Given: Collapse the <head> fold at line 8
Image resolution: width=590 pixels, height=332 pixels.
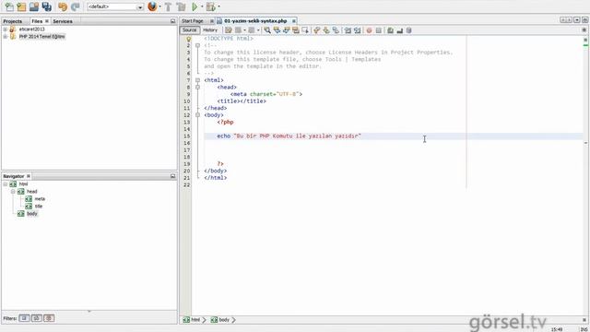Looking at the screenshot, I should coord(197,87).
